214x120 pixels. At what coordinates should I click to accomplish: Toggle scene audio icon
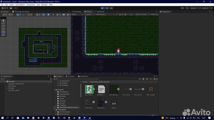53,15
